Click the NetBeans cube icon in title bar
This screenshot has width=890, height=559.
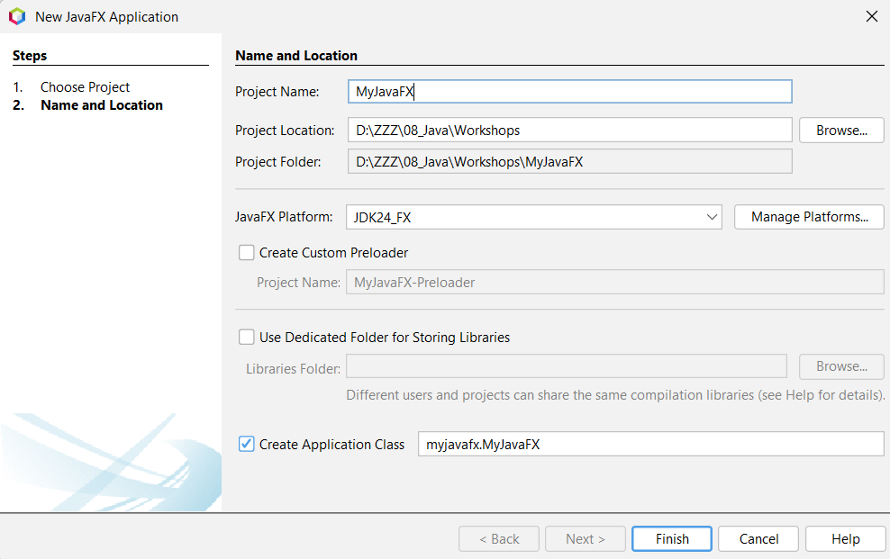[x=17, y=16]
